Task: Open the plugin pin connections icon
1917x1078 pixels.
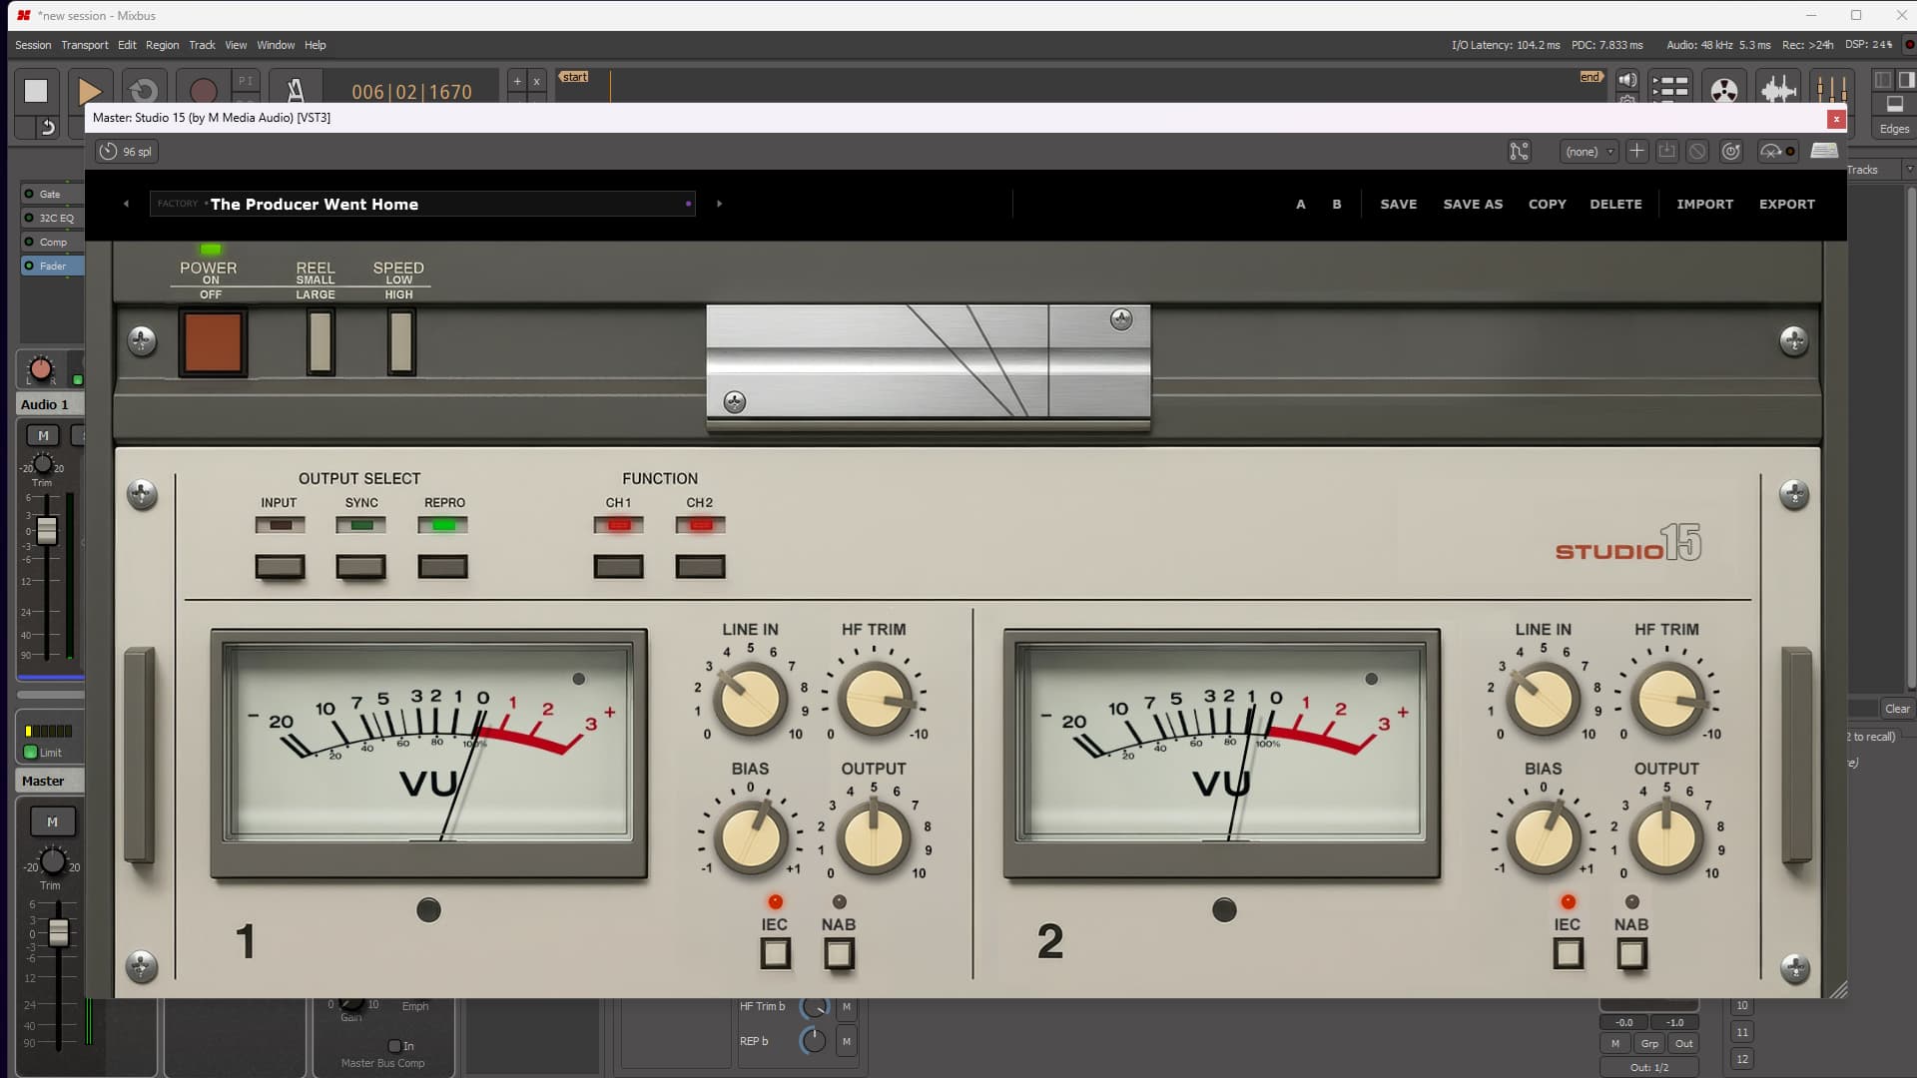Action: [x=1519, y=152]
